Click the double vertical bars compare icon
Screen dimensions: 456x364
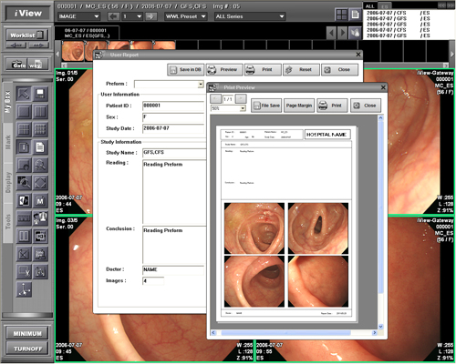click(x=24, y=236)
